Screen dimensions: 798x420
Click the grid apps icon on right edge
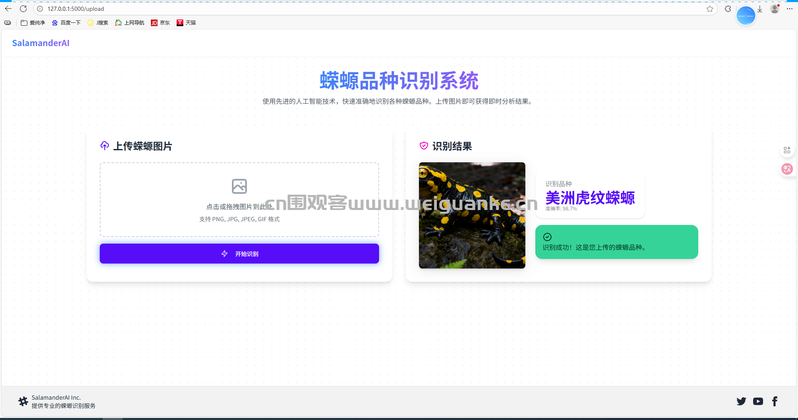(787, 150)
